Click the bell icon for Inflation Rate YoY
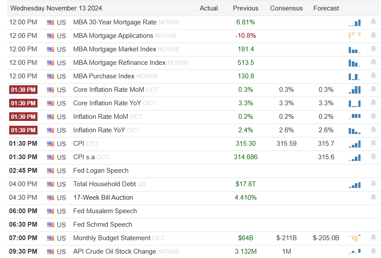The image size is (381, 258). (373, 130)
